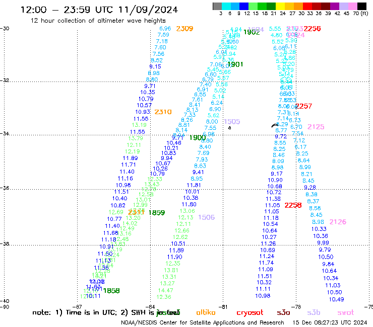The width and height of the screenshot is (373, 327).
Task: Click the lavender pass time label 1506
Action: pos(207,217)
